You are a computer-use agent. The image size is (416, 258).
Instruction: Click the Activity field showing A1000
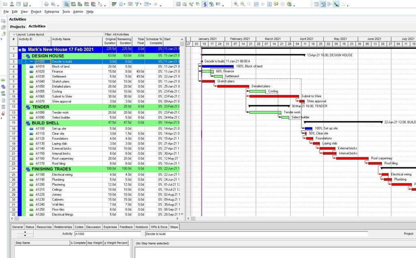tap(102, 234)
